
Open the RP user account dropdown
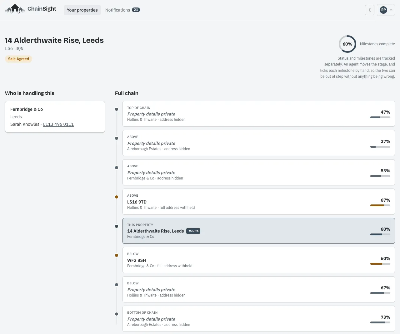pos(386,10)
